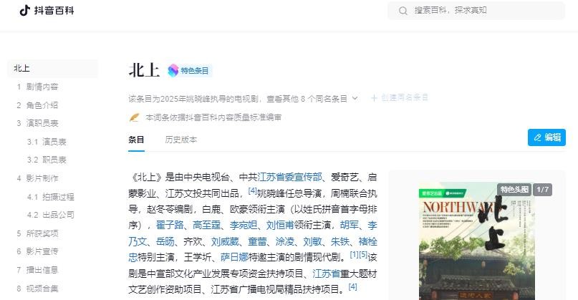578x300 pixels.
Task: Click the plus icon for 创建同名条目
Action: click(x=374, y=97)
